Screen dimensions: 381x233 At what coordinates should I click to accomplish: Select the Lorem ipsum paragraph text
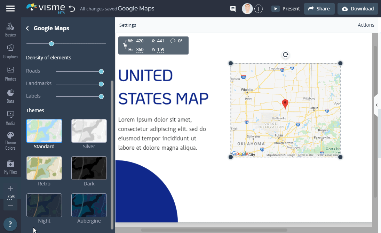(x=162, y=134)
